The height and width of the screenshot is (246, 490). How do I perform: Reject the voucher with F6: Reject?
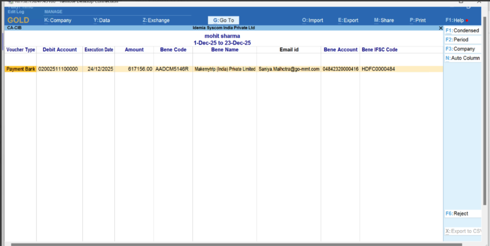click(x=462, y=214)
